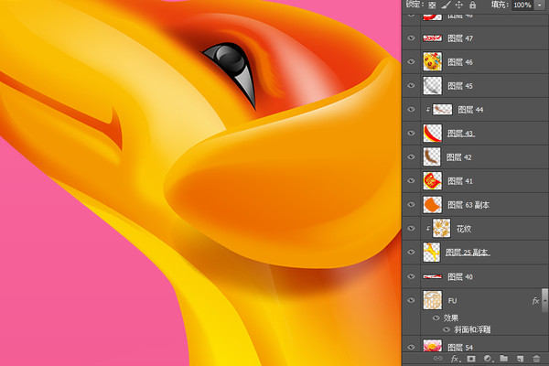Collapse the FU layer effects list arrow
This screenshot has width=549, height=366.
544,300
